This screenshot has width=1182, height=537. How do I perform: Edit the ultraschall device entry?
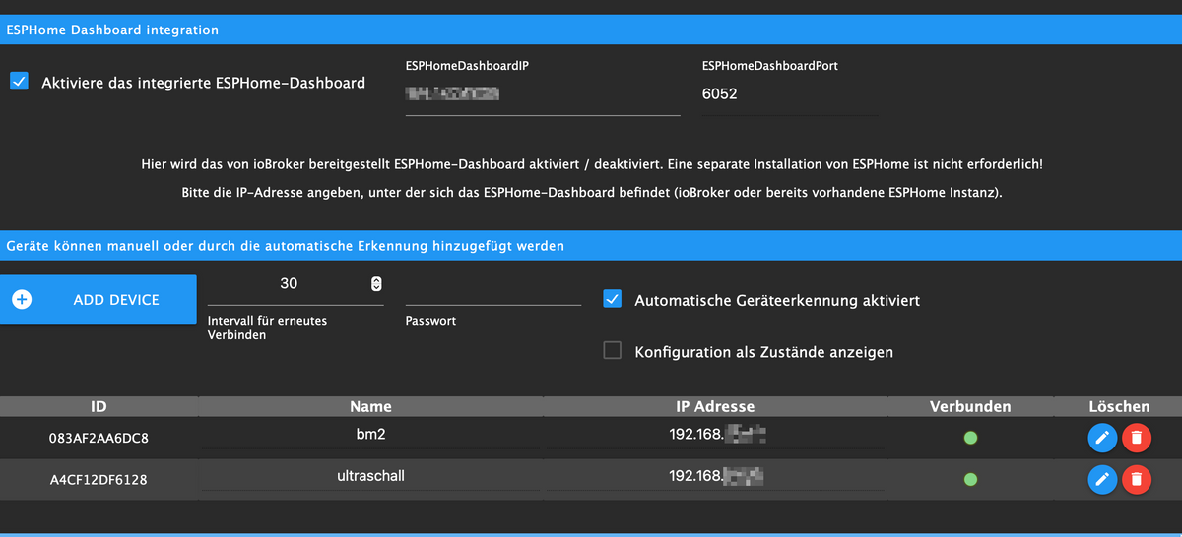click(1102, 479)
